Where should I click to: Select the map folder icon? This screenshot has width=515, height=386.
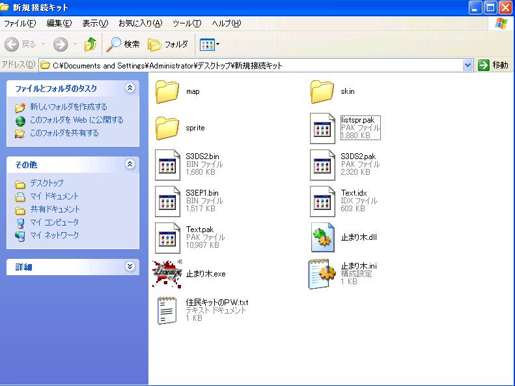[167, 92]
